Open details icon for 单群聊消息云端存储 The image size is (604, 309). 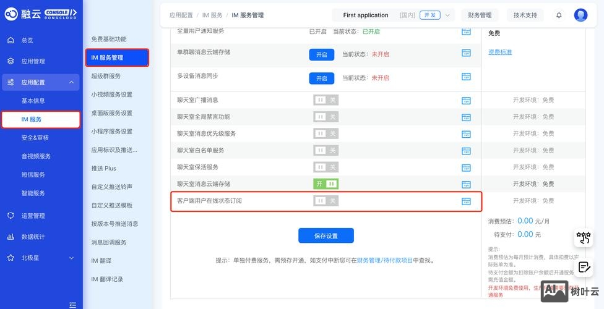[x=466, y=53]
